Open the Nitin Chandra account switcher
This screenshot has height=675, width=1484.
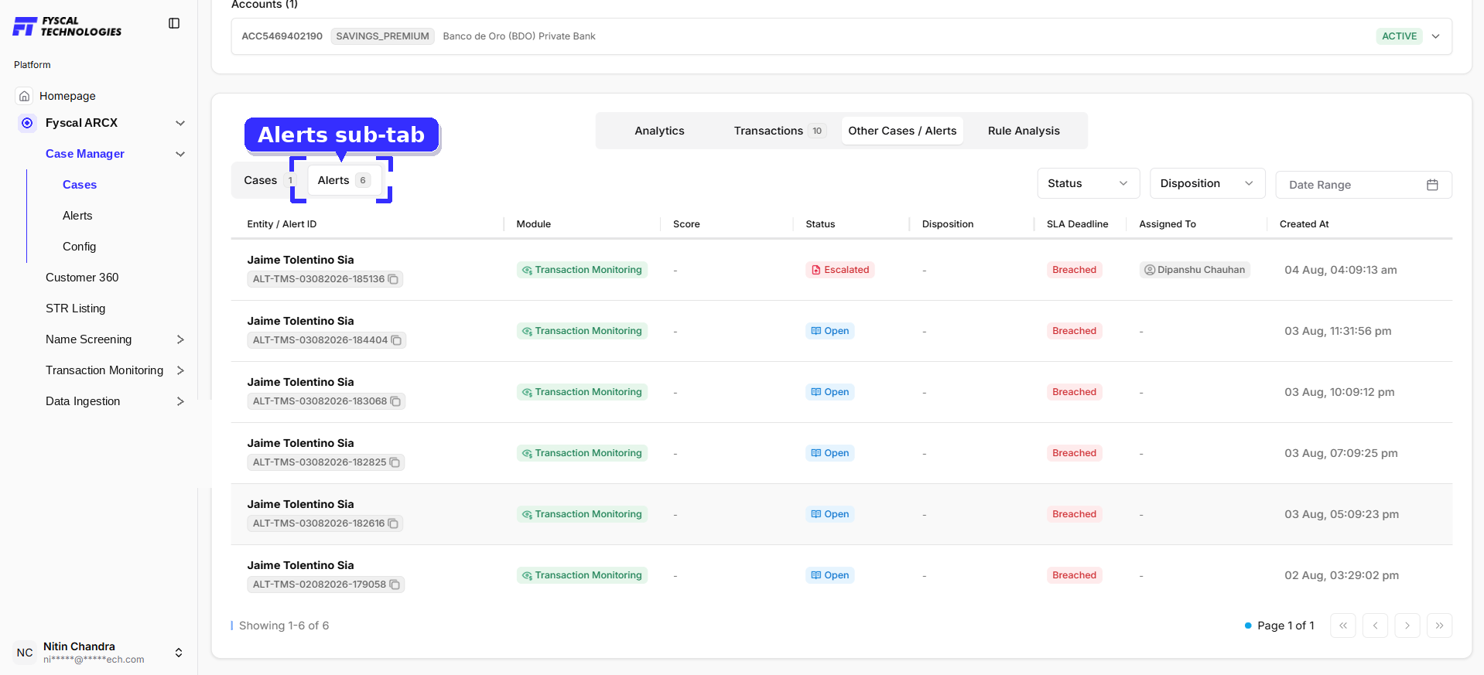coord(179,653)
